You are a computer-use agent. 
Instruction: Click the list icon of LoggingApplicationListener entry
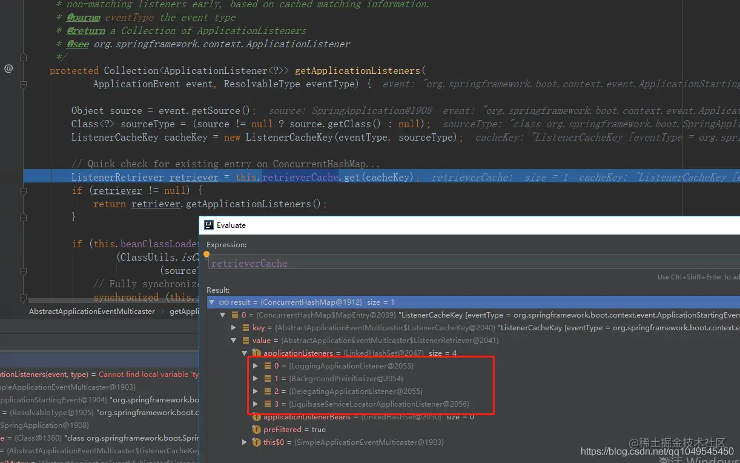[268, 366]
